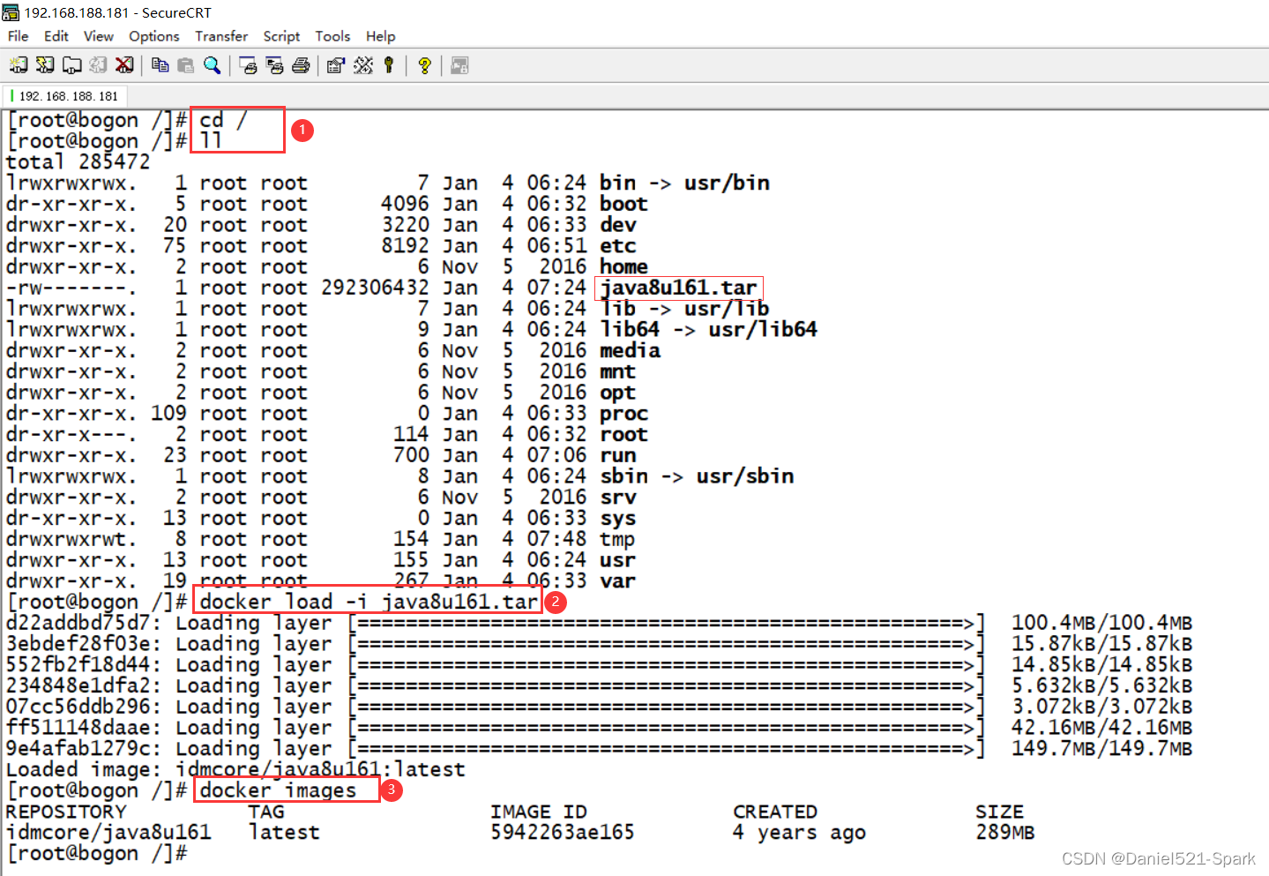The width and height of the screenshot is (1269, 876).
Task: Click the 'bin -> usr/bin' entry
Action: point(685,183)
